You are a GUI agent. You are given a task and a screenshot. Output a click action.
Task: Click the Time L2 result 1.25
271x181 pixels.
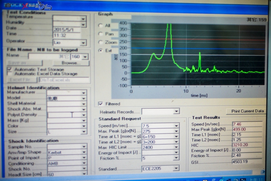click(x=247, y=140)
